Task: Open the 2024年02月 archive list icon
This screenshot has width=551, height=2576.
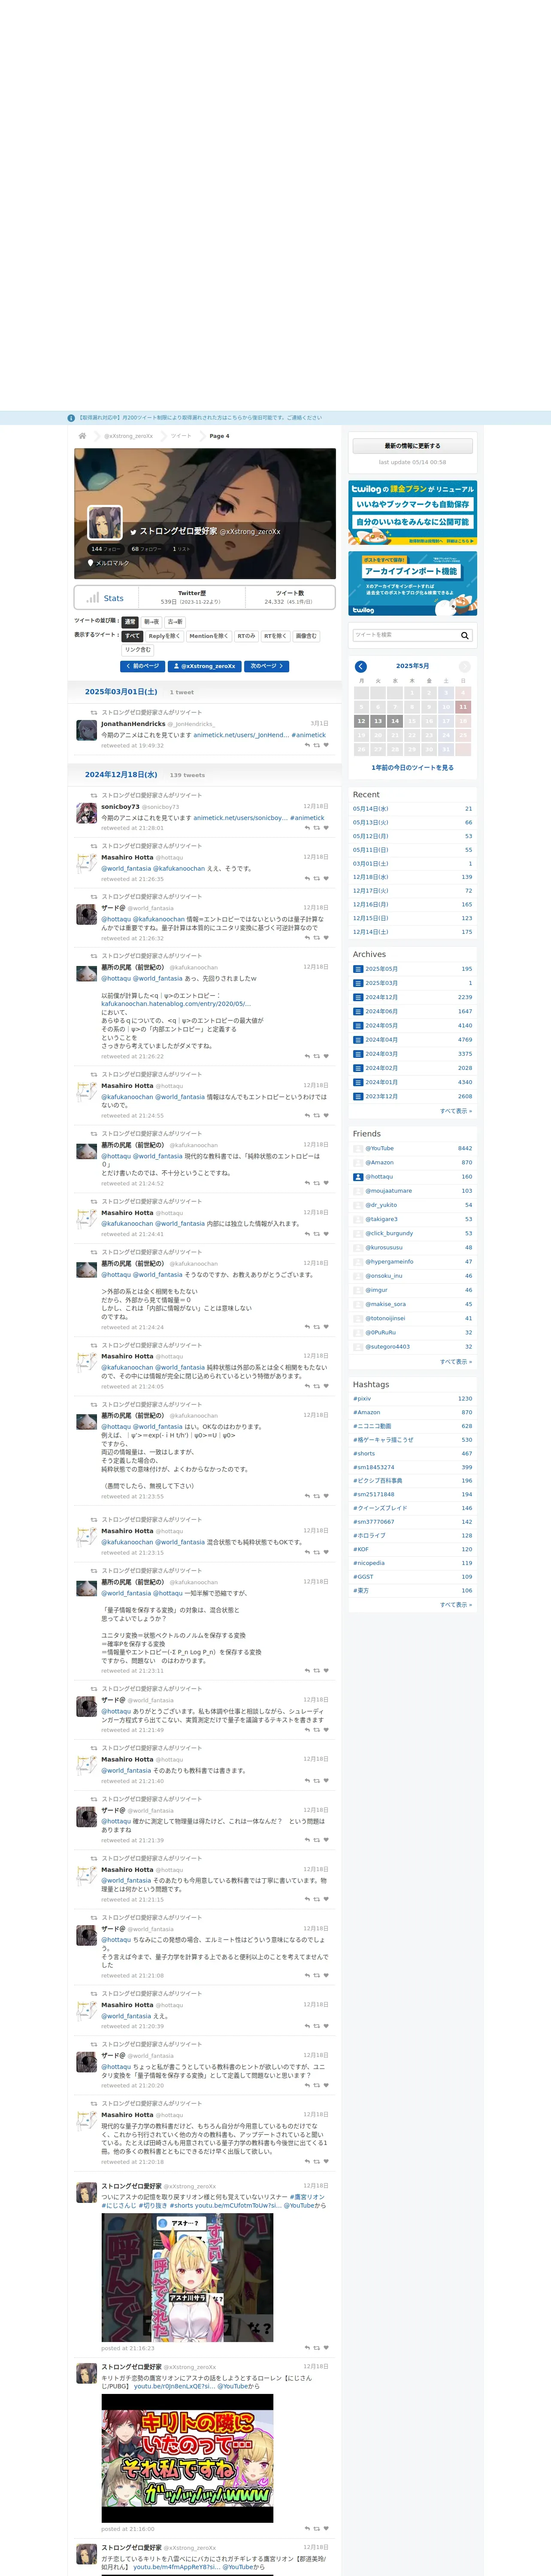Action: (357, 1068)
